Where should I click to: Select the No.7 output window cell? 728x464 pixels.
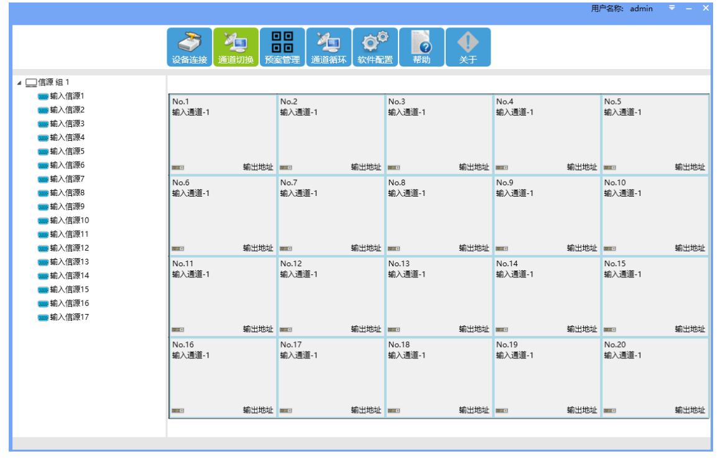331,218
